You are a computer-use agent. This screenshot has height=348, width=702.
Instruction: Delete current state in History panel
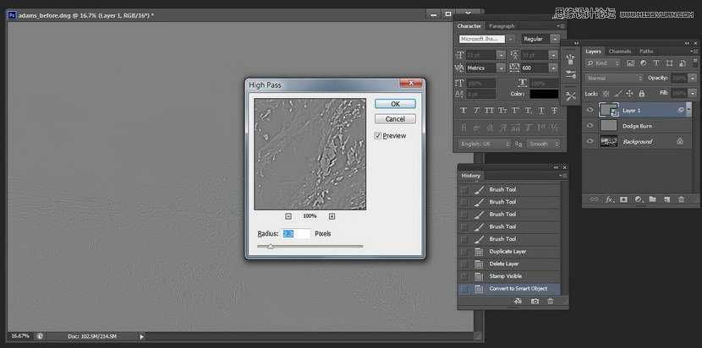pos(550,301)
